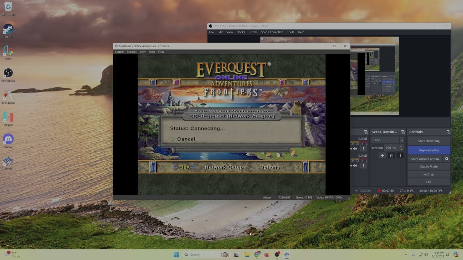Open first audio channel options menu
463x260 pixels.
[363, 148]
